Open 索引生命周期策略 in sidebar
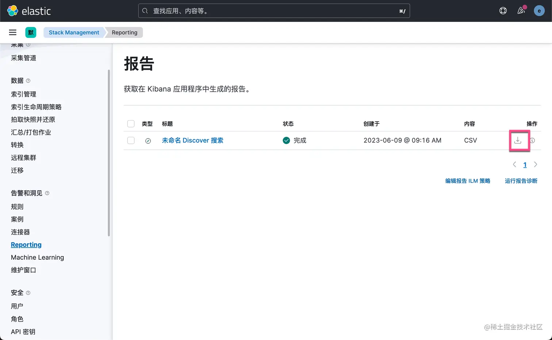This screenshot has width=552, height=340. point(36,107)
